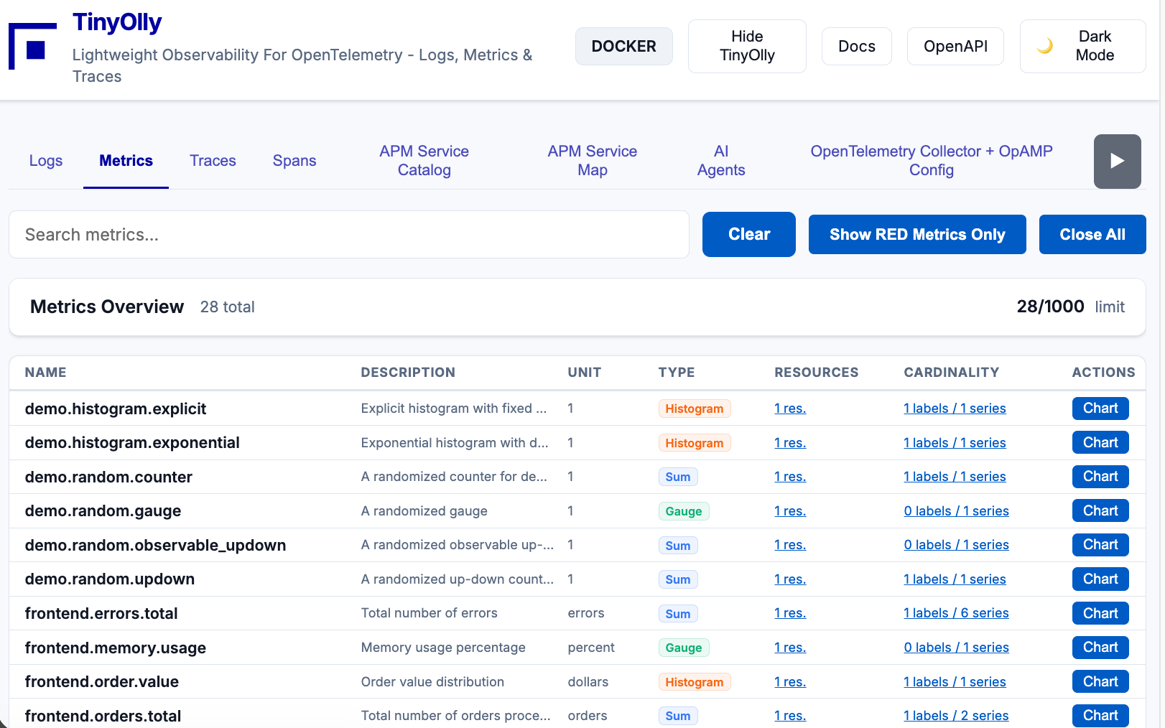Screen dimensions: 1165x728
Task: Switch to the Logs tab
Action: [x=46, y=161]
